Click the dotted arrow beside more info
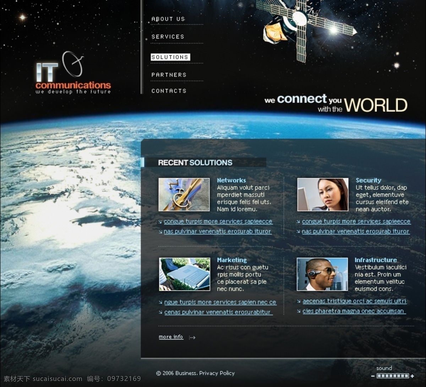Image resolution: width=426 pixels, height=387 pixels. tap(192, 337)
